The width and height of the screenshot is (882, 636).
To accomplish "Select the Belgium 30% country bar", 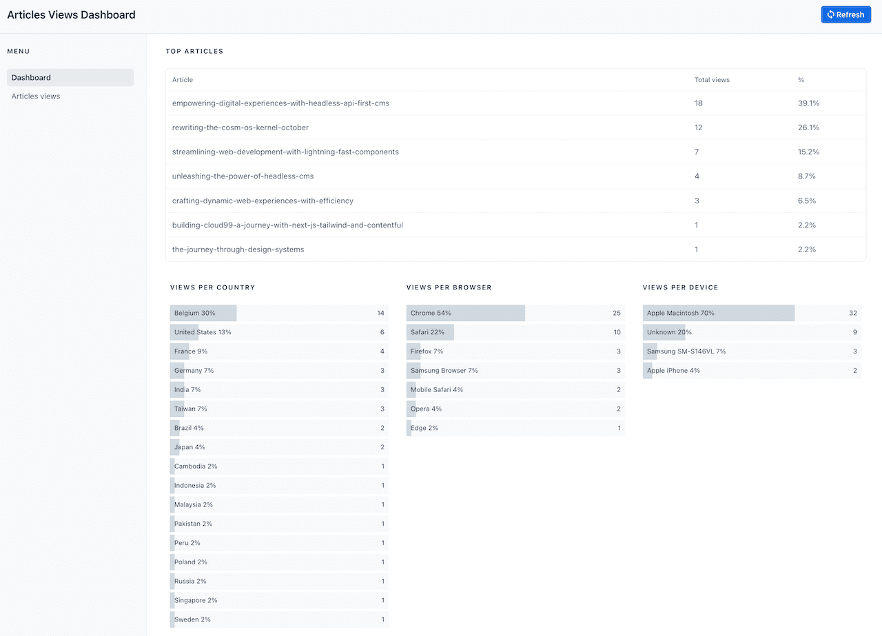I will [x=278, y=314].
